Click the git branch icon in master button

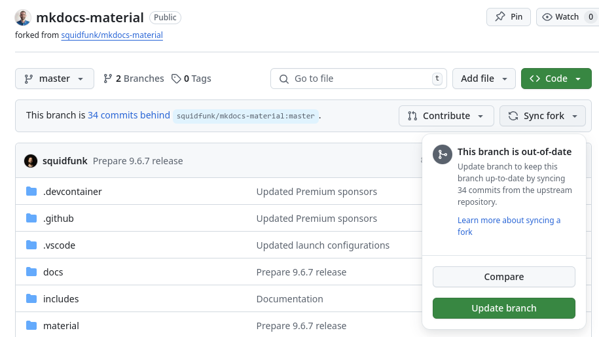pyautogui.click(x=29, y=79)
